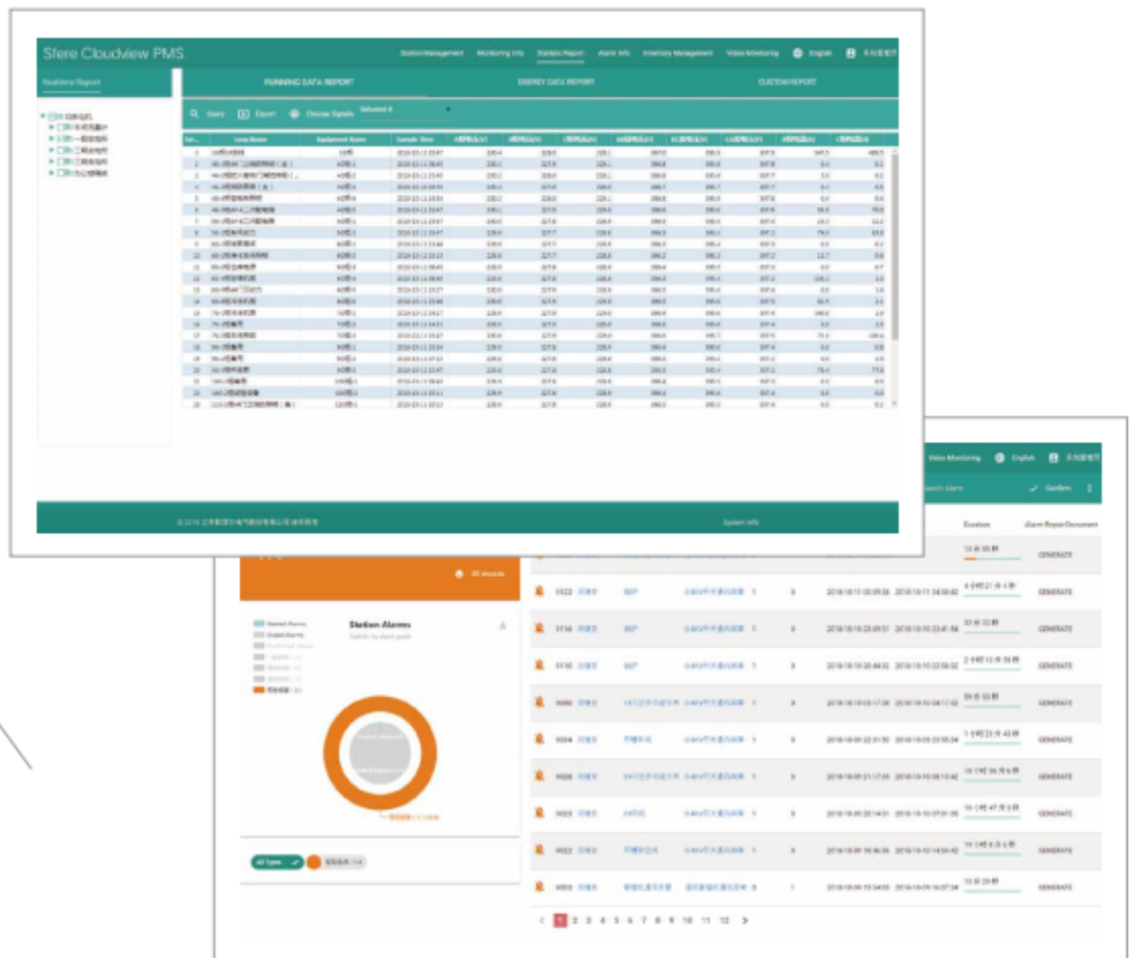Viewport: 1135px width, 958px height.
Task: Click the alarm bell icon on row 9116
Action: 540,628
